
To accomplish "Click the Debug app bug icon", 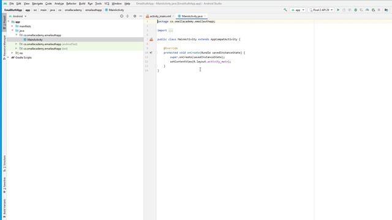I will (x=355, y=10).
